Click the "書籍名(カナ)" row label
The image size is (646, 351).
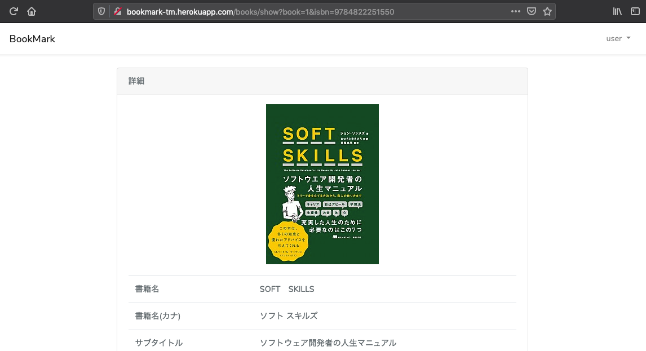pos(158,316)
